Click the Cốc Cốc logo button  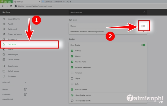click(x=6, y=2)
